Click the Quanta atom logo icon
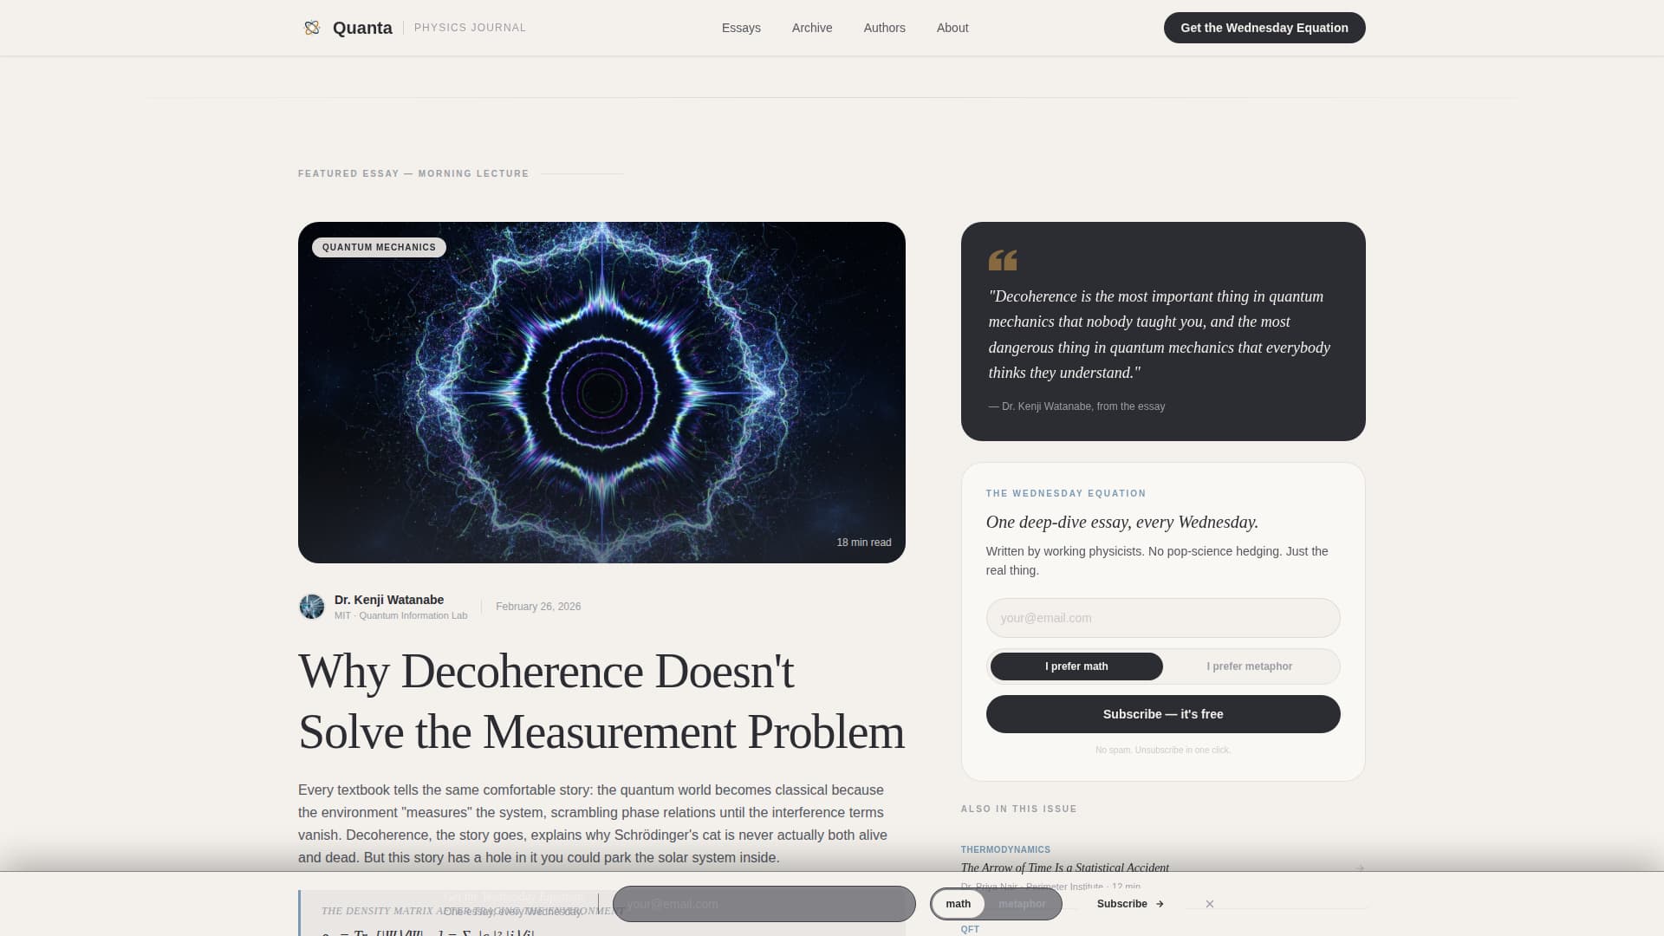Viewport: 1664px width, 936px height. pos(312,28)
